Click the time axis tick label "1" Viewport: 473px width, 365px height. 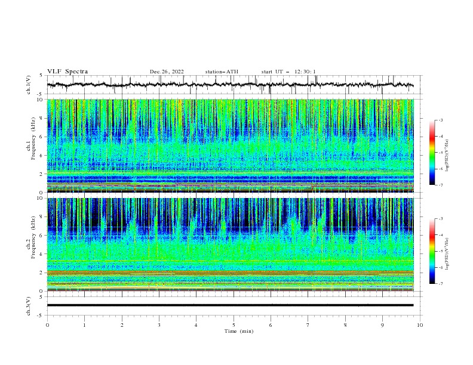tap(84, 325)
